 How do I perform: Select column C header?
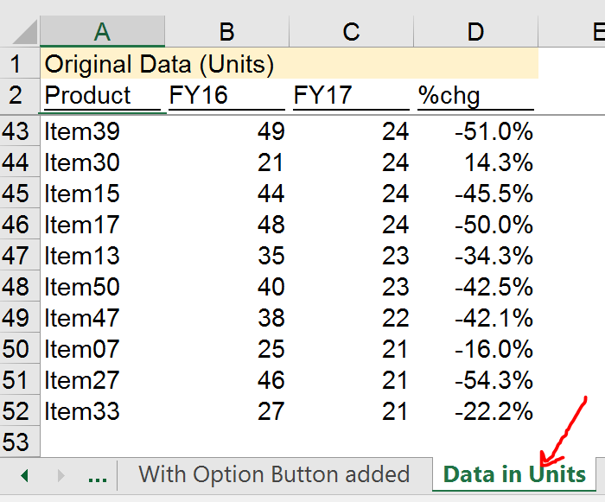[x=351, y=31]
